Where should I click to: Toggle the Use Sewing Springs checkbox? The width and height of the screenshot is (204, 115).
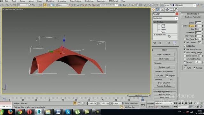tap(185, 49)
